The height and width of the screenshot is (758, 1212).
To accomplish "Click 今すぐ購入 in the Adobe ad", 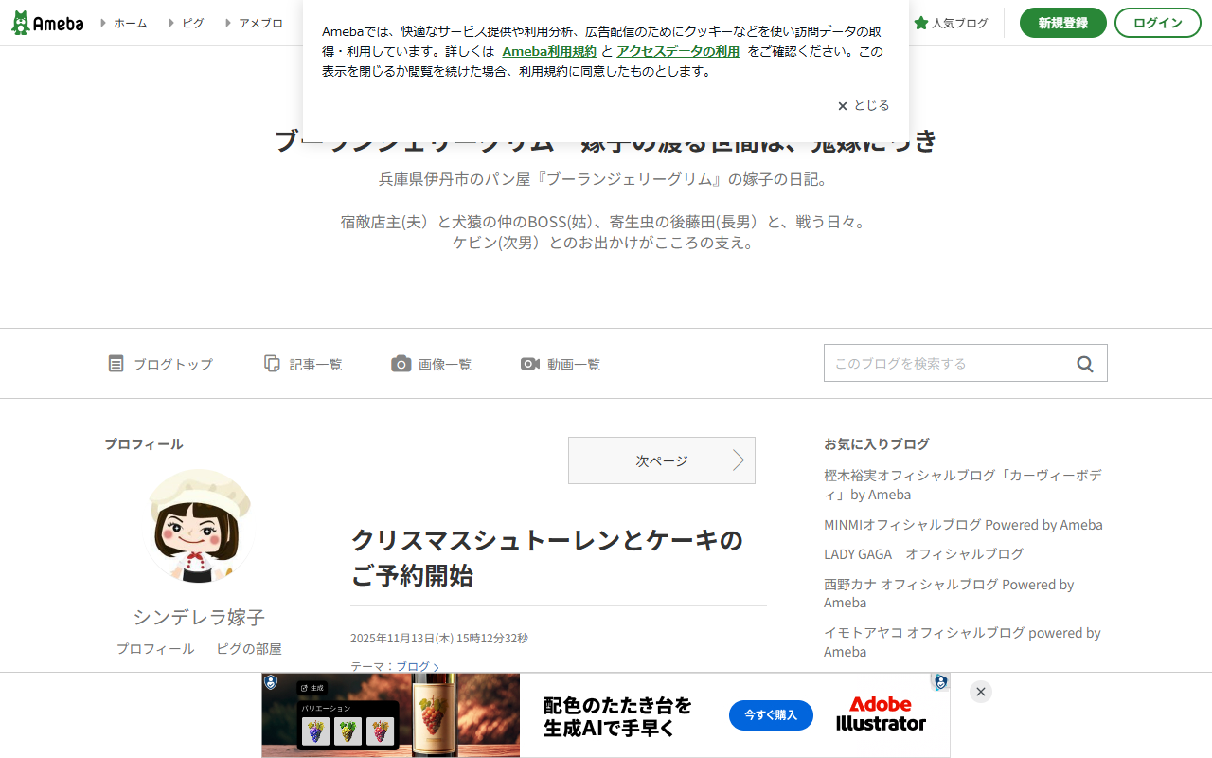I will (x=771, y=715).
